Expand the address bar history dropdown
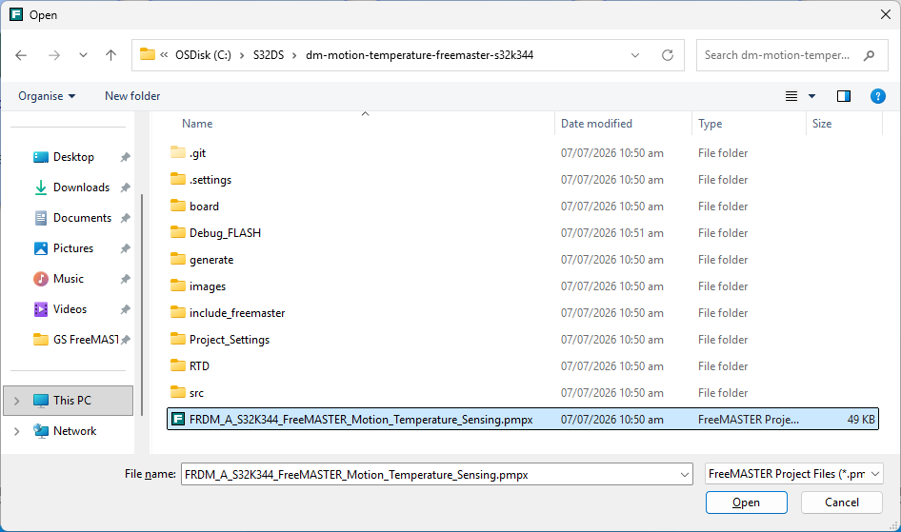Screen dimensions: 901x532 [635, 55]
